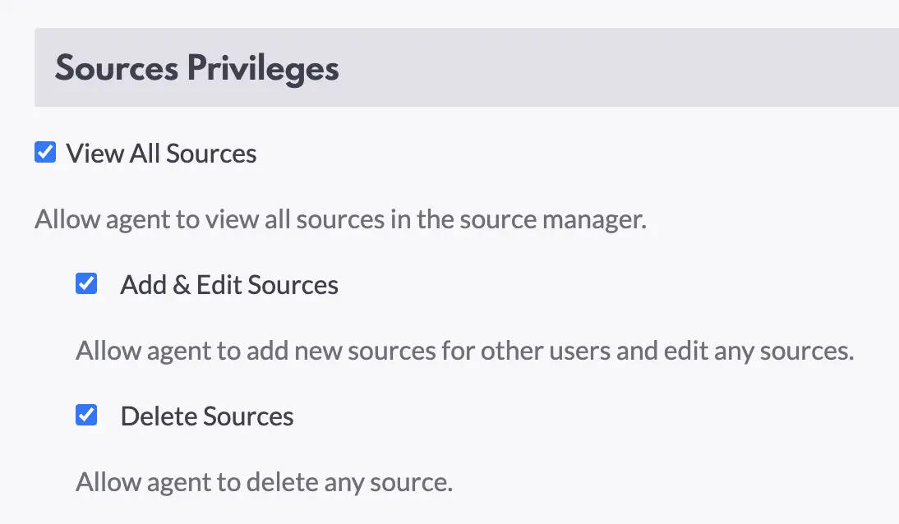This screenshot has height=524, width=899.
Task: Uncheck the Delete Sources checkbox
Action: click(x=86, y=416)
